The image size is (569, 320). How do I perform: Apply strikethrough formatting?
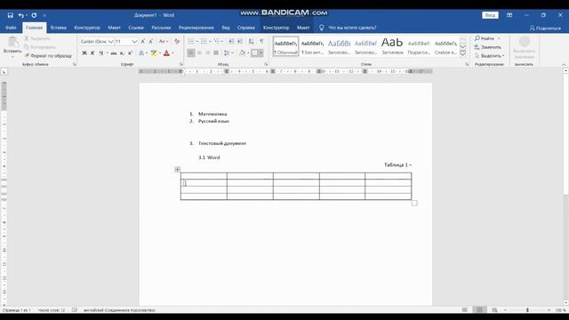(x=114, y=53)
